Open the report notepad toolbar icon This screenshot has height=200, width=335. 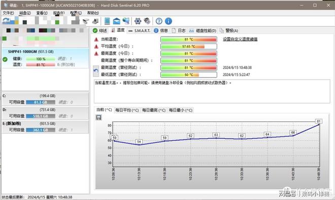click(x=107, y=21)
